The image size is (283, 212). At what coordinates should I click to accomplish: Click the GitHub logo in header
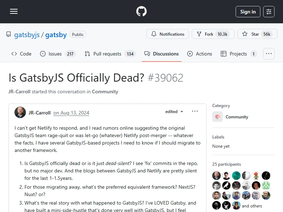click(141, 12)
